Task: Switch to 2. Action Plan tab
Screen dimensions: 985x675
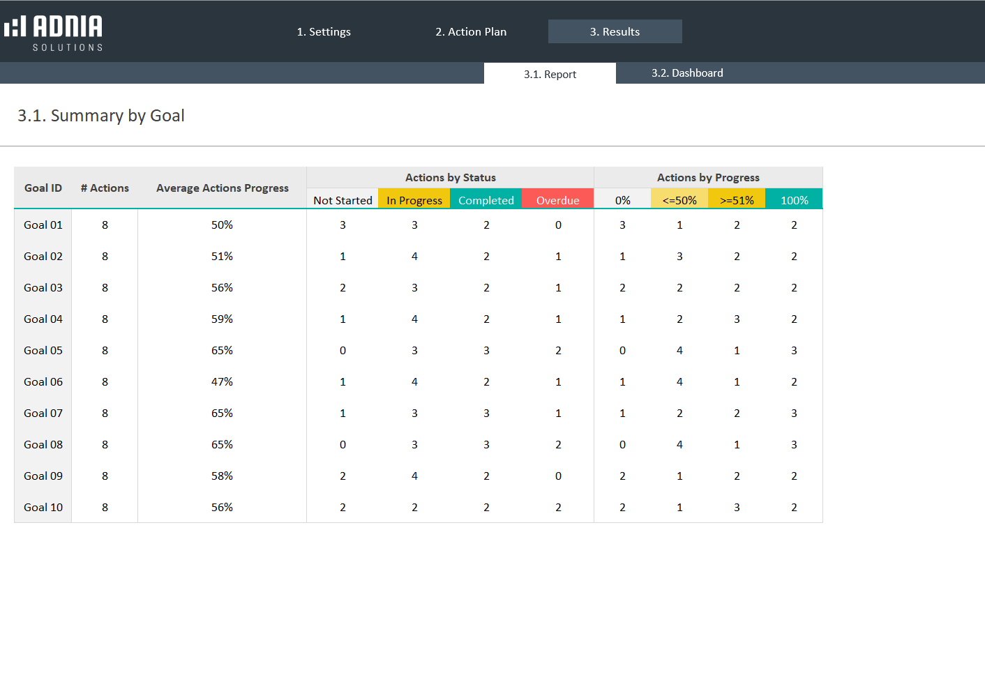Action: 471,32
